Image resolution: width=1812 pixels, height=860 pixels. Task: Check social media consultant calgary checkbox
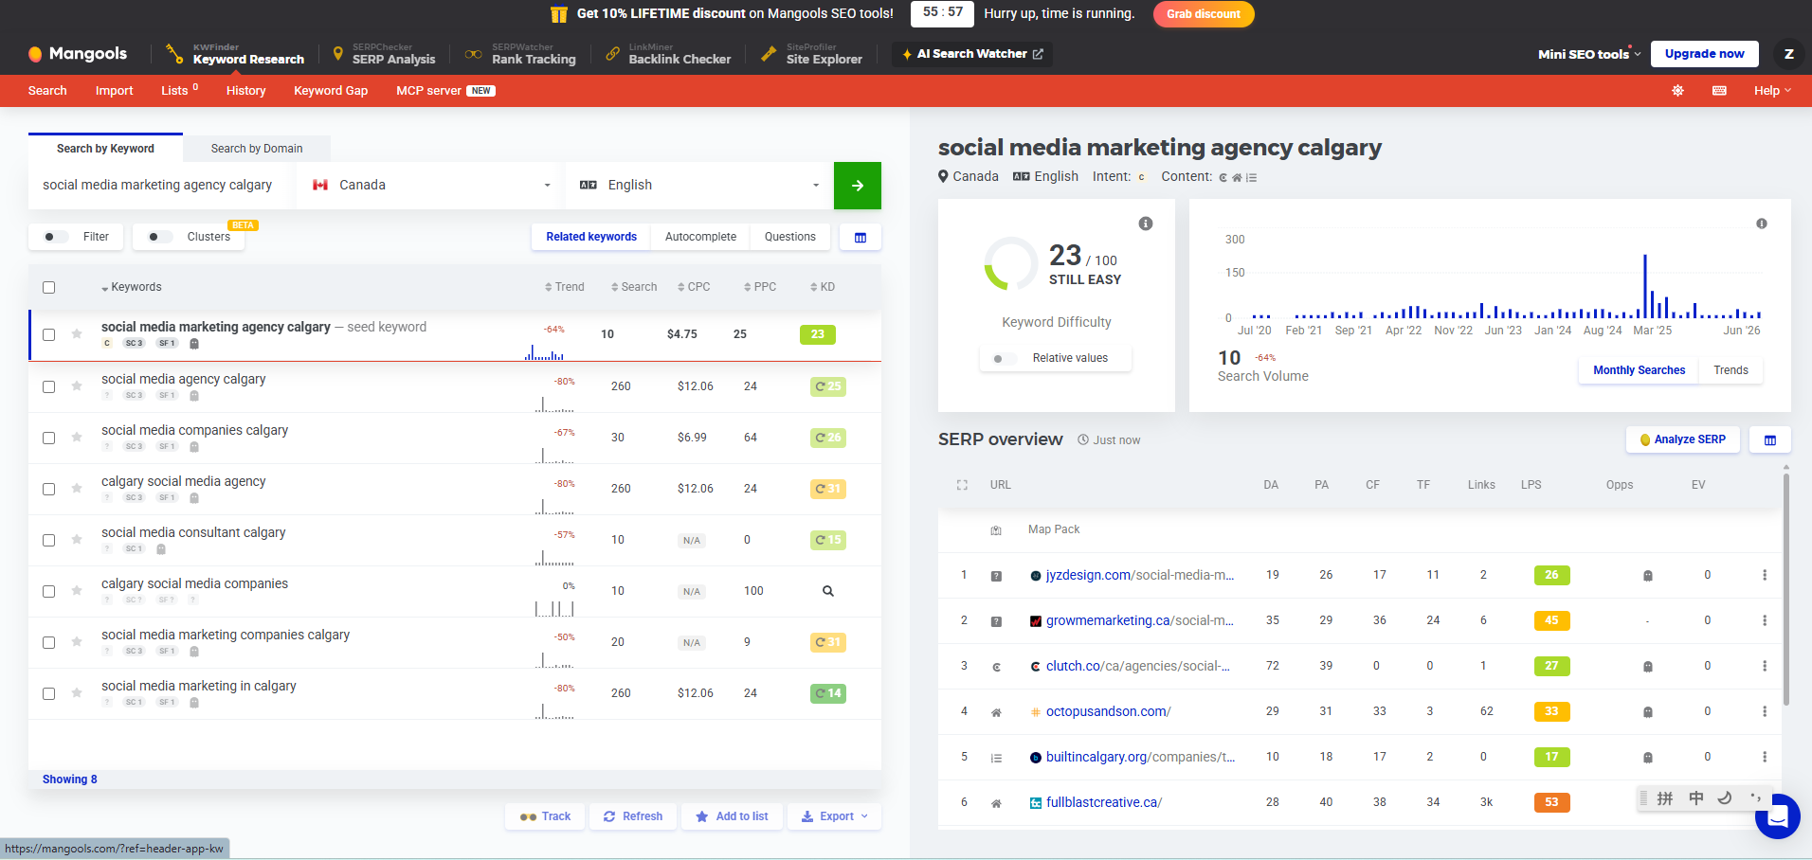tap(49, 540)
